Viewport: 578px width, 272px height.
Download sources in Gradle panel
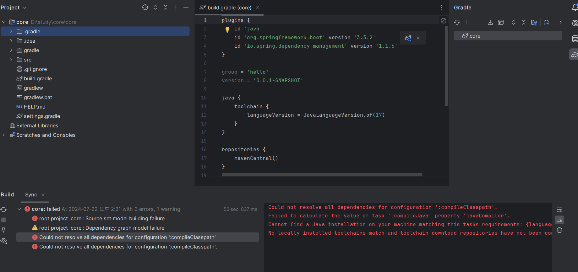click(490, 22)
